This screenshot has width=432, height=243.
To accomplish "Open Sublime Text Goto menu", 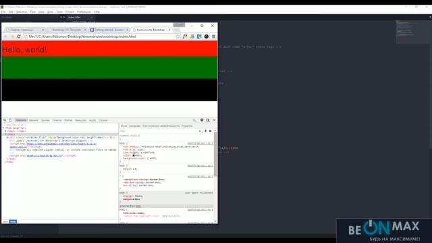I will point(50,12).
